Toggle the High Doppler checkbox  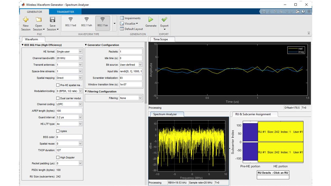[x=58, y=157]
